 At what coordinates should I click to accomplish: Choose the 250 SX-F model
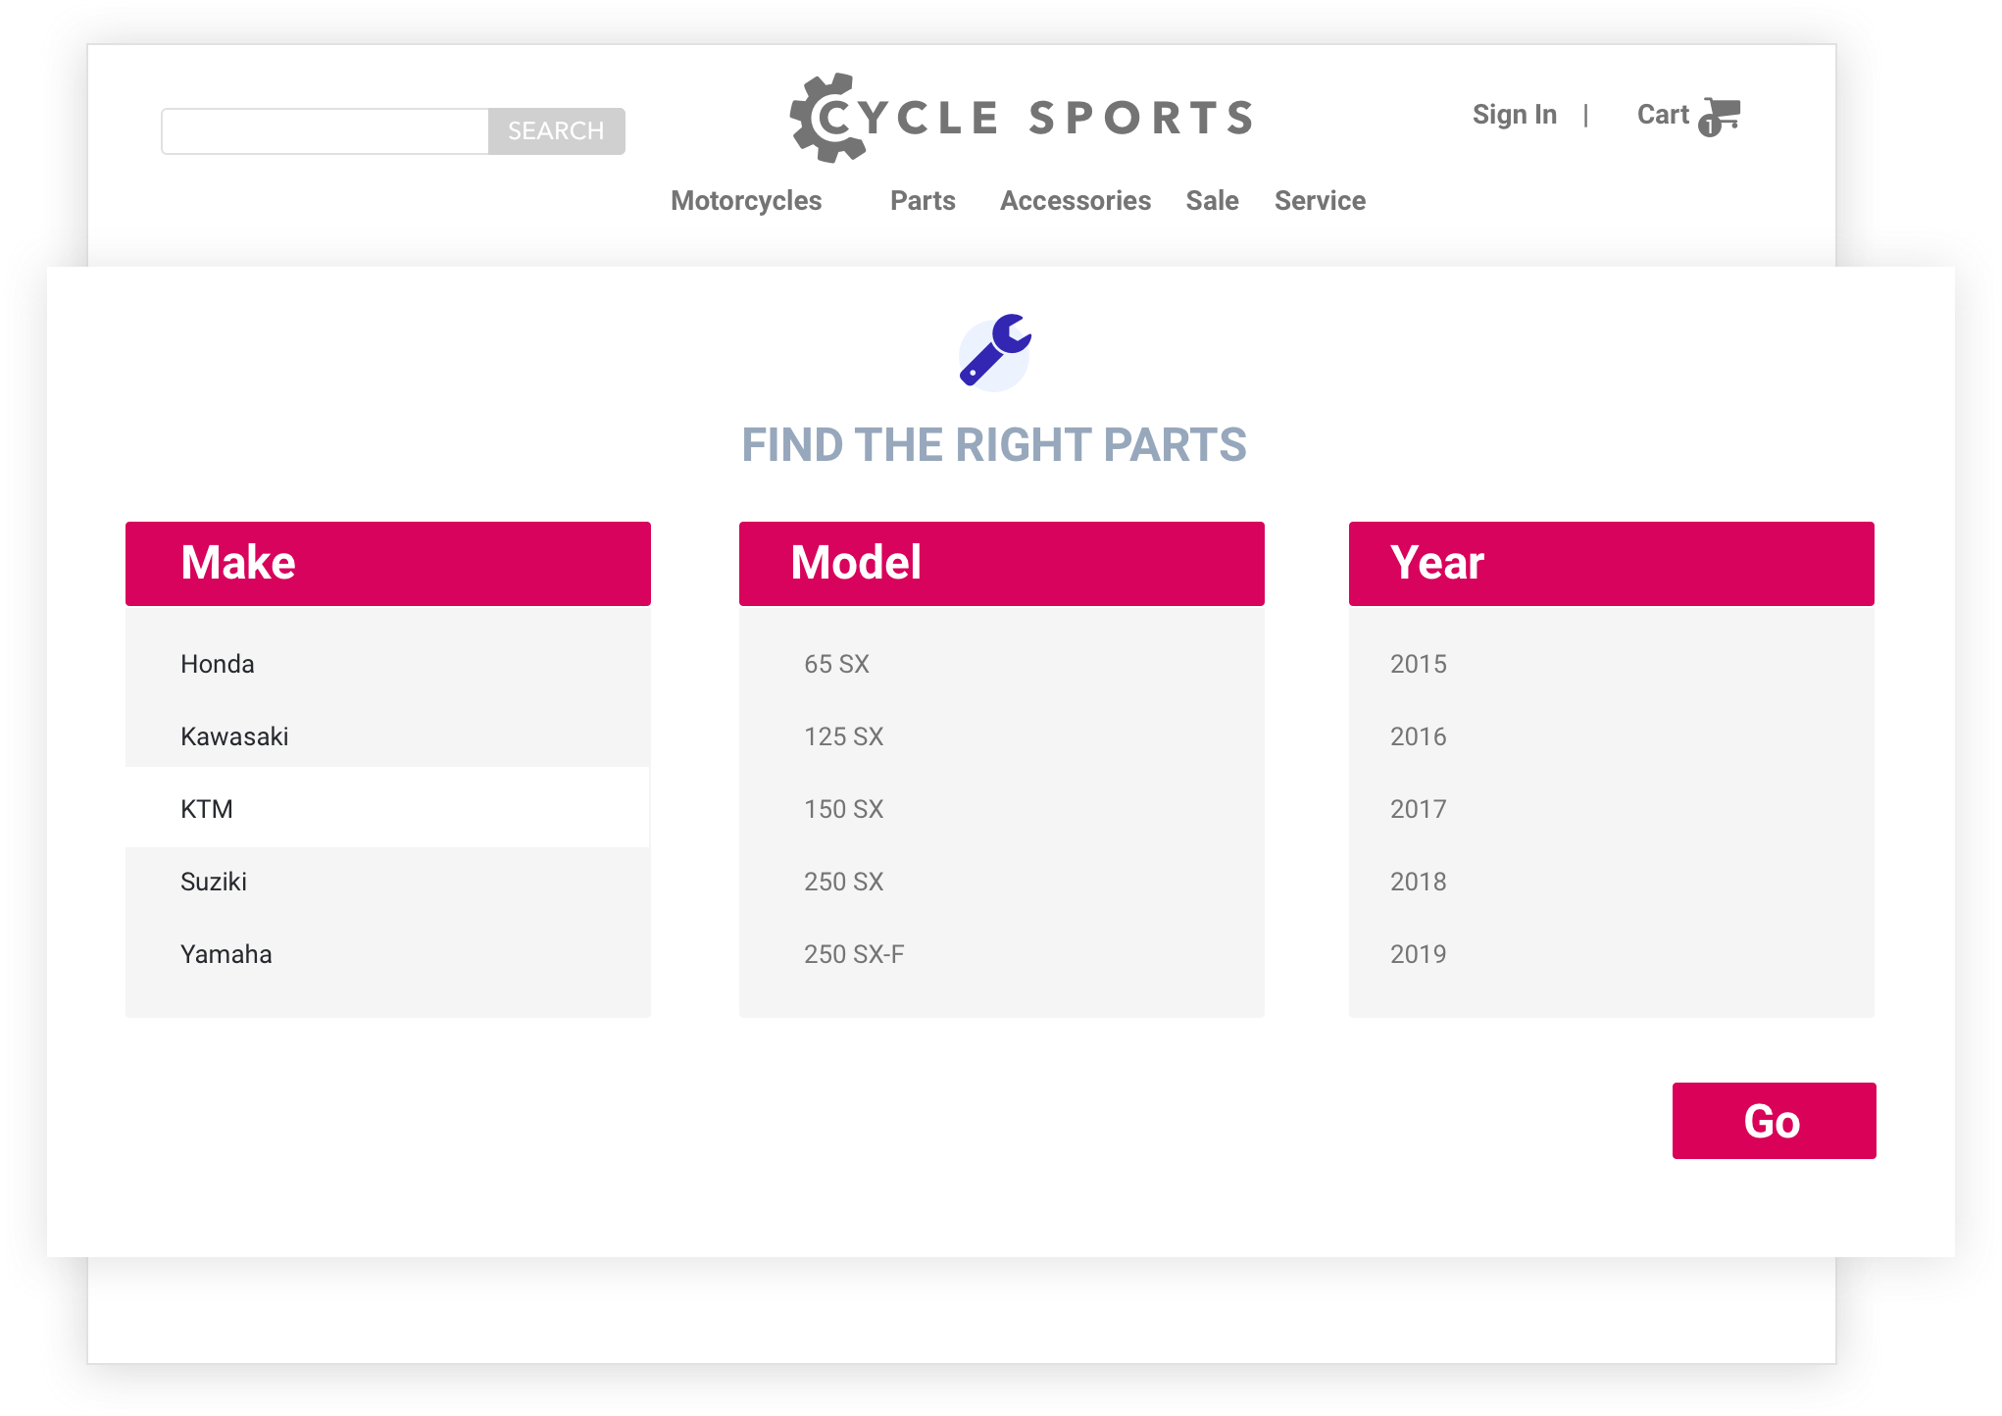coord(854,954)
